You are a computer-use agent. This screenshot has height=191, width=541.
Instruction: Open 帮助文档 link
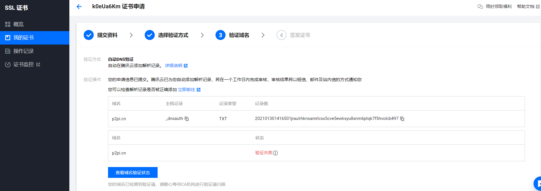(x=526, y=6)
